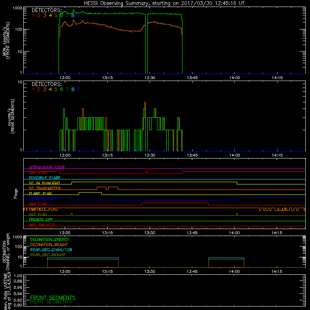Pick detector 6 in front segments legend
310x310 pixels.
point(62,15)
